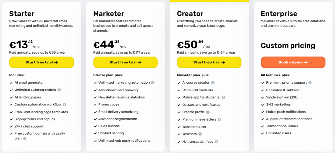335x153 pixels.
Task: Start free trial for Starter plan
Action: [42, 62]
